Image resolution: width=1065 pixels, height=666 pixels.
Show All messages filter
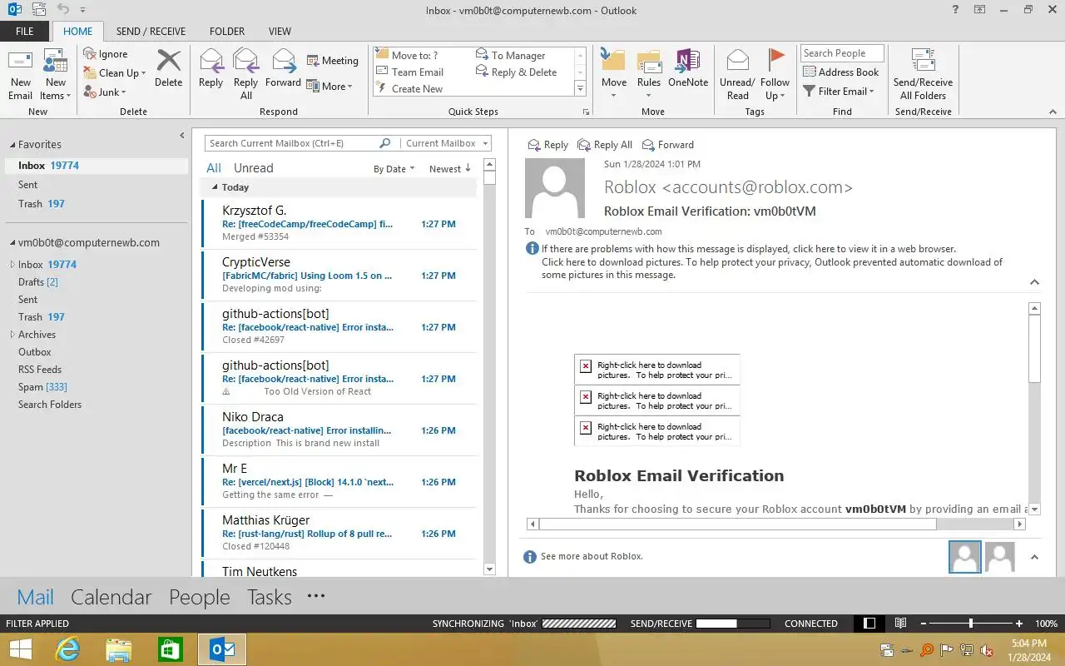[214, 168]
